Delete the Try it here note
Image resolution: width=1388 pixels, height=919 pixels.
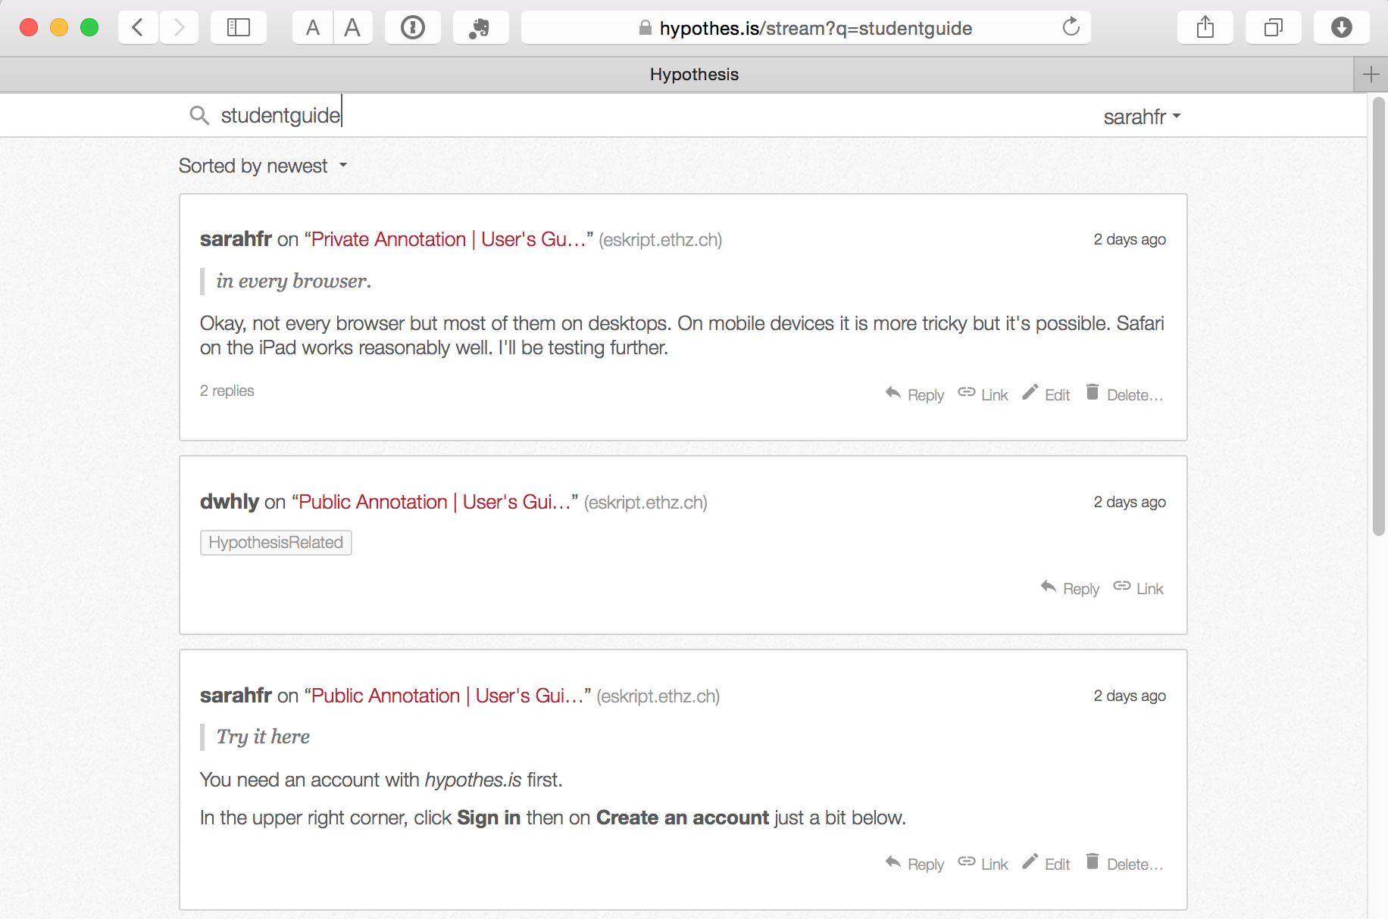(x=1124, y=864)
